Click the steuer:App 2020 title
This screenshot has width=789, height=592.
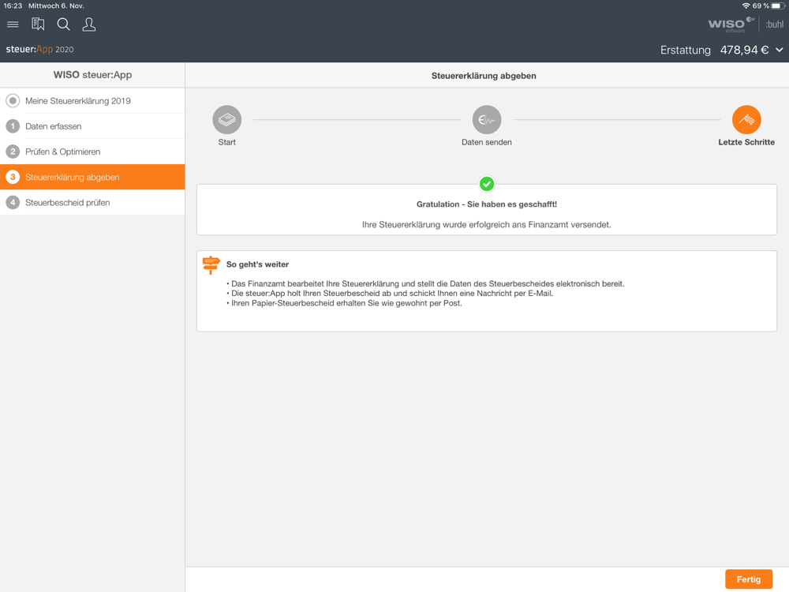(x=39, y=49)
